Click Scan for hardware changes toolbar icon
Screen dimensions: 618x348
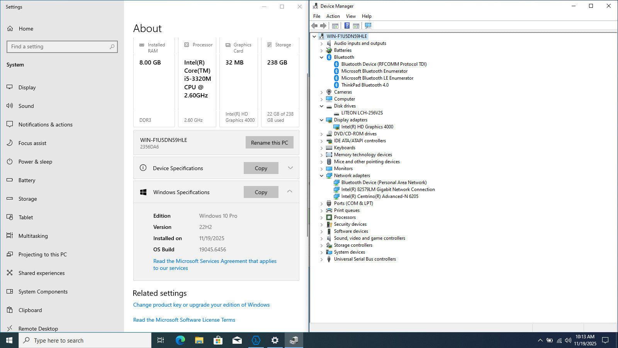pos(368,26)
